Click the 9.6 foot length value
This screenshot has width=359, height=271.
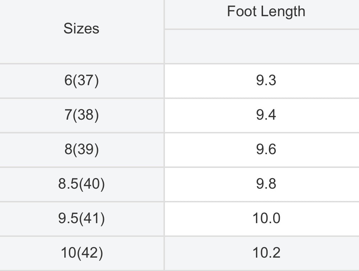coord(266,150)
